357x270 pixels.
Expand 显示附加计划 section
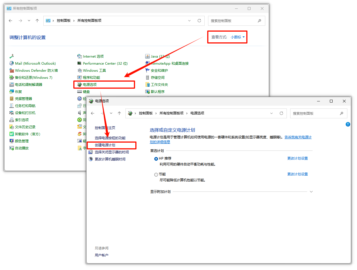coord(311,192)
